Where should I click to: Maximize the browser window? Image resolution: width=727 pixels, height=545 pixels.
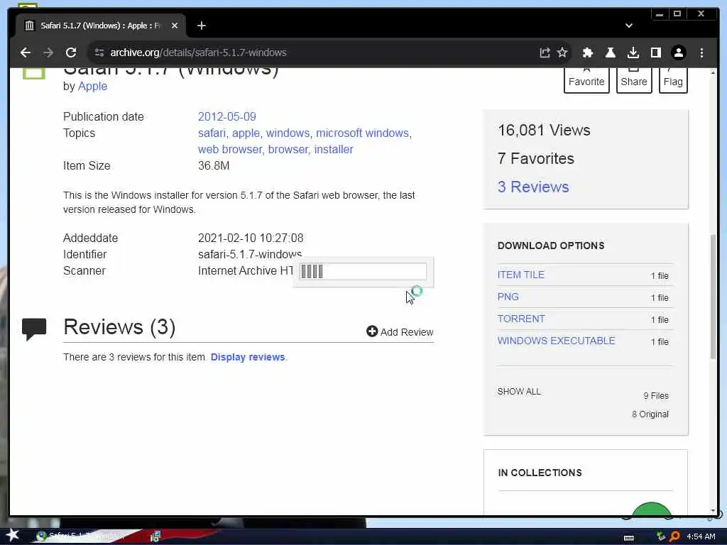677,14
